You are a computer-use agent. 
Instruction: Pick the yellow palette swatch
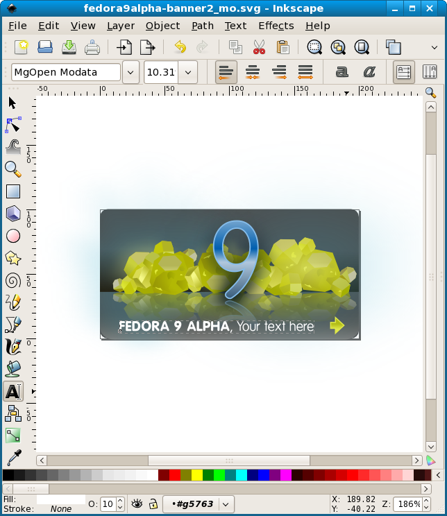(x=197, y=475)
